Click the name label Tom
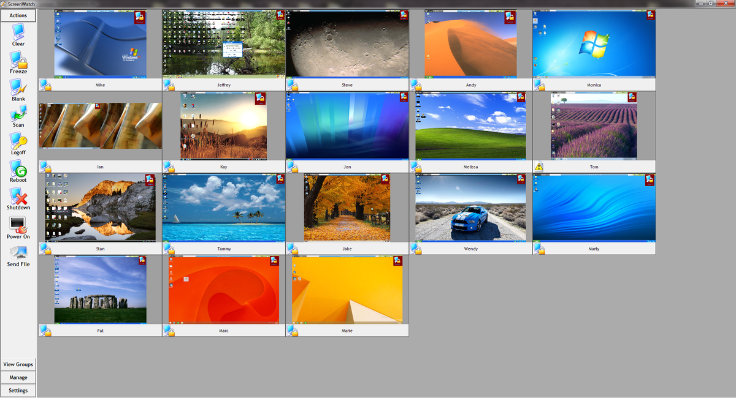 [x=594, y=167]
